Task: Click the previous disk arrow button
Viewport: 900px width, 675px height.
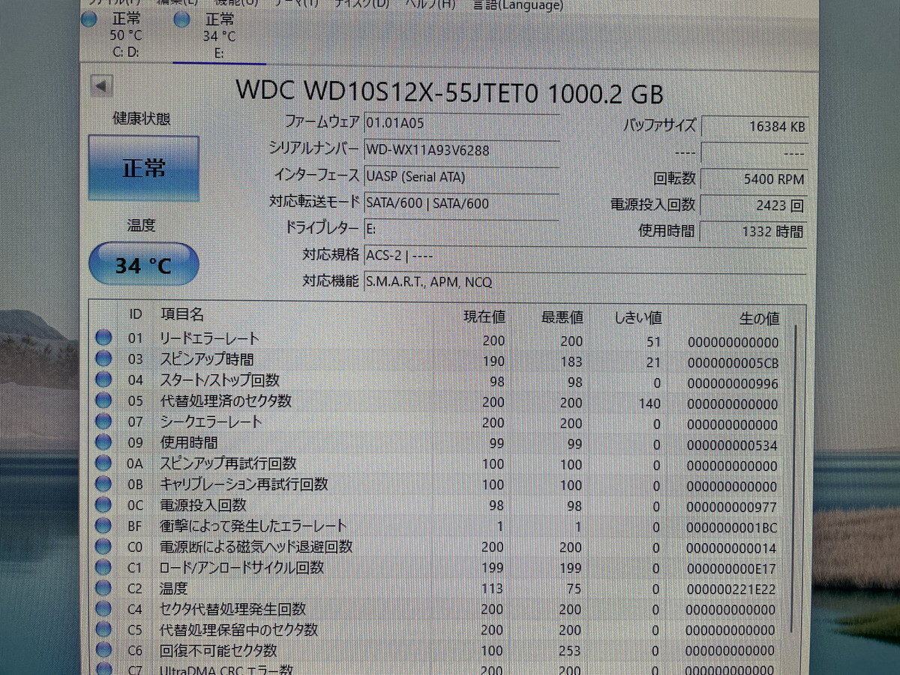Action: 100,86
